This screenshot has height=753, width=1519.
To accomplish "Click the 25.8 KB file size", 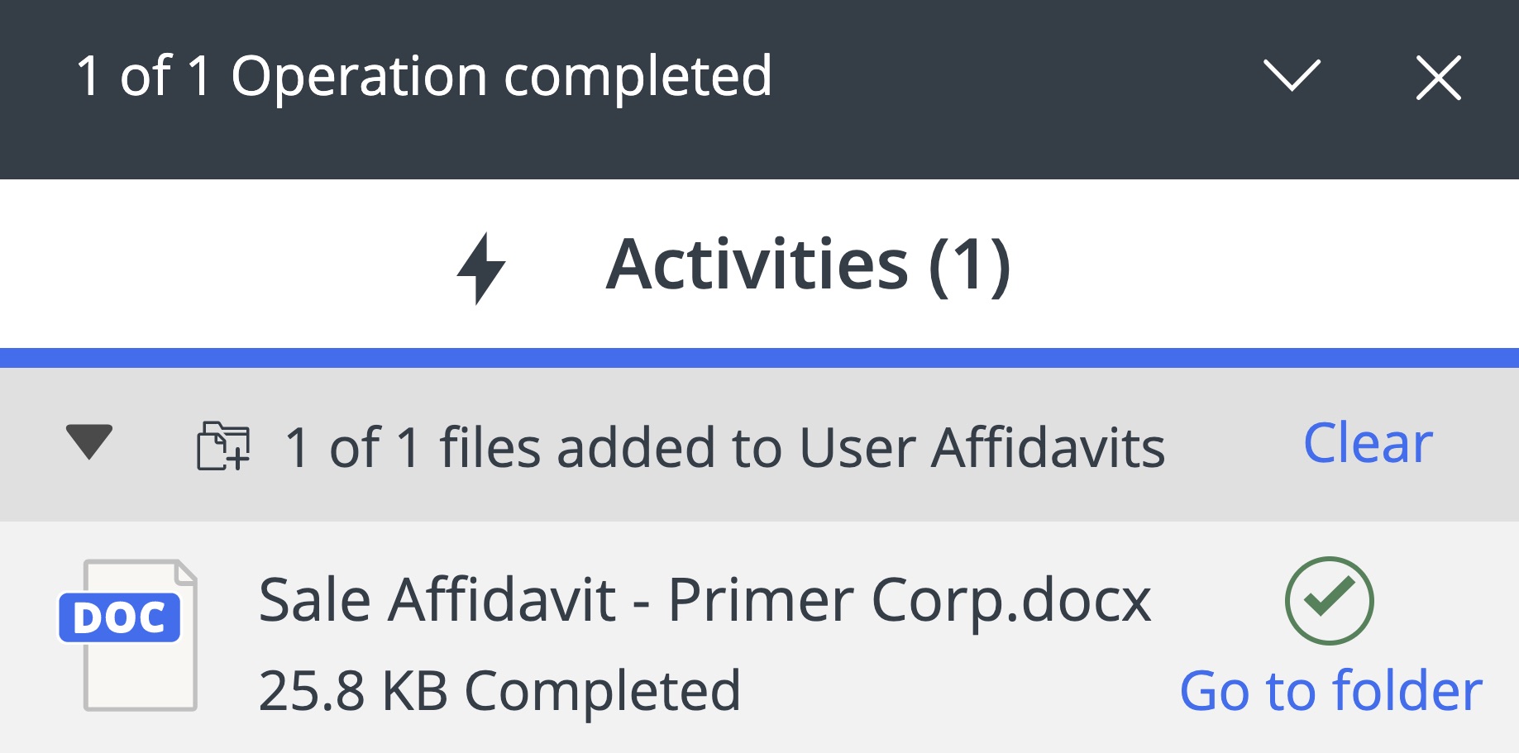I will pos(353,691).
